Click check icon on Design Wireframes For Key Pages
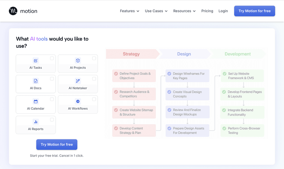This screenshot has width=284, height=169. click(x=169, y=74)
